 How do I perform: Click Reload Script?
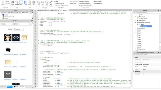pyautogui.click(x=73, y=3)
